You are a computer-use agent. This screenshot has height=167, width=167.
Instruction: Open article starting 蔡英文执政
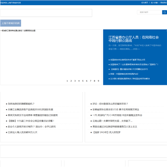pos(33,115)
